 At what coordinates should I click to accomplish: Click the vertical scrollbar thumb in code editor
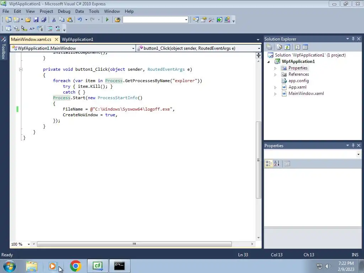258,160
